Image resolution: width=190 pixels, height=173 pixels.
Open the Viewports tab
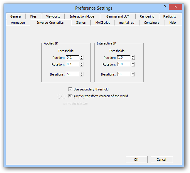[53, 16]
